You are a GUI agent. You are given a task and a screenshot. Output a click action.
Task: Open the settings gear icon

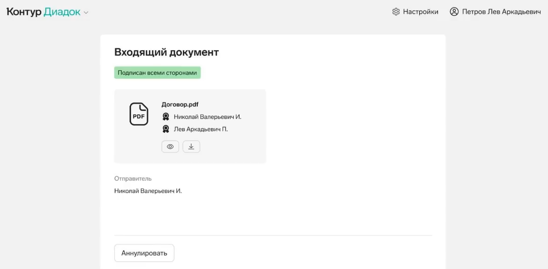tap(395, 12)
